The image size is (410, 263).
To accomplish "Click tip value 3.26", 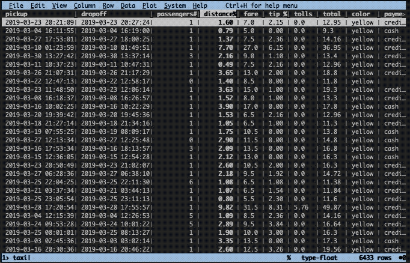I will click(x=276, y=249).
